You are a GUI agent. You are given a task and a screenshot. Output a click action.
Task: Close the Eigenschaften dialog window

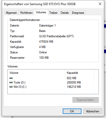pyautogui.click(x=100, y=4)
